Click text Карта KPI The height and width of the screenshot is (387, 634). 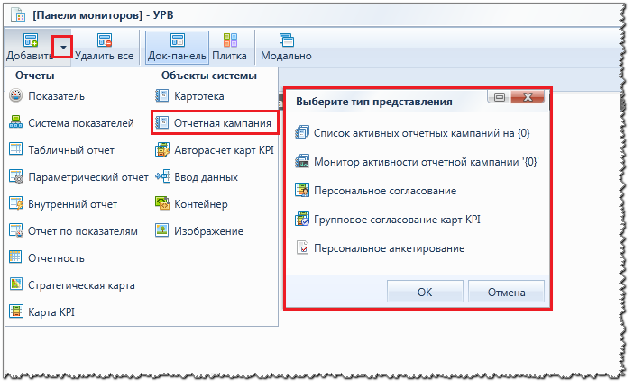(51, 312)
